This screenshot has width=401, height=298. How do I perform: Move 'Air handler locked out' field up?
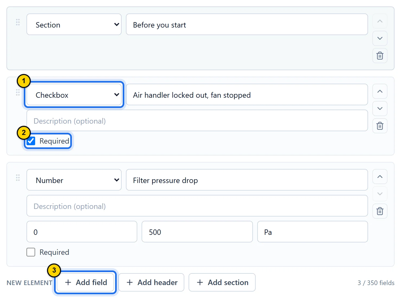point(380,91)
